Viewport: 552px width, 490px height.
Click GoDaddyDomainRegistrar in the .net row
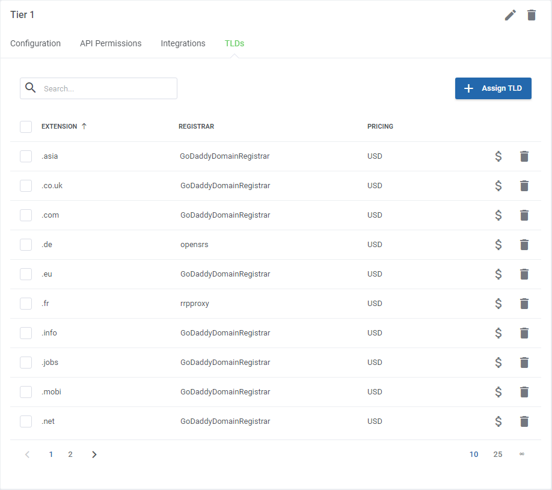[x=225, y=421]
